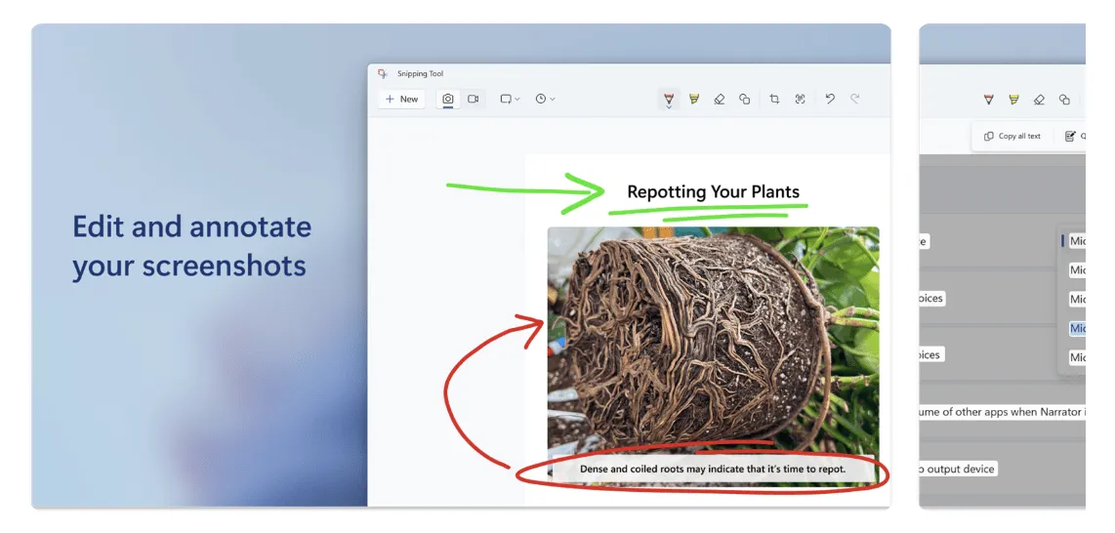Choose the eraser tool in first window

tap(719, 100)
